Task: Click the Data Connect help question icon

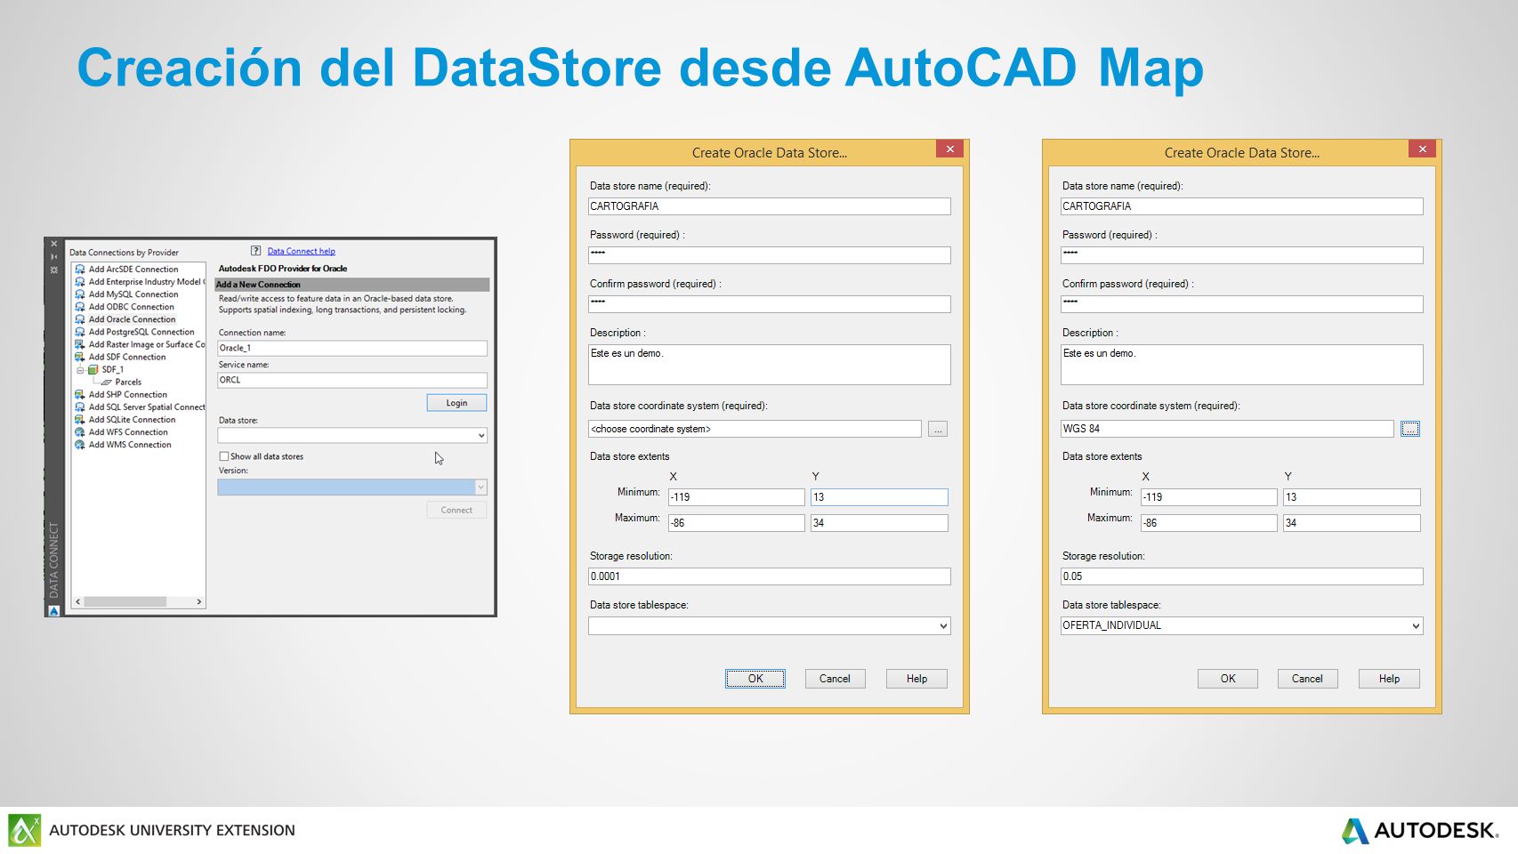Action: click(255, 251)
